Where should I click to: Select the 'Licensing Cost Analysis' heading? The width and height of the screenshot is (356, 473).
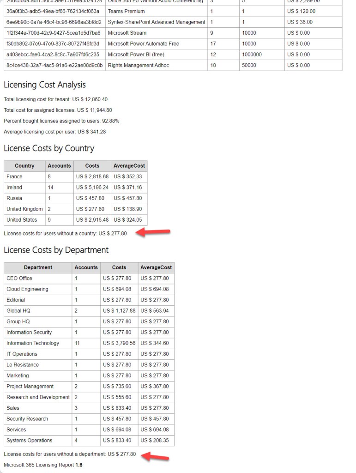pos(45,85)
